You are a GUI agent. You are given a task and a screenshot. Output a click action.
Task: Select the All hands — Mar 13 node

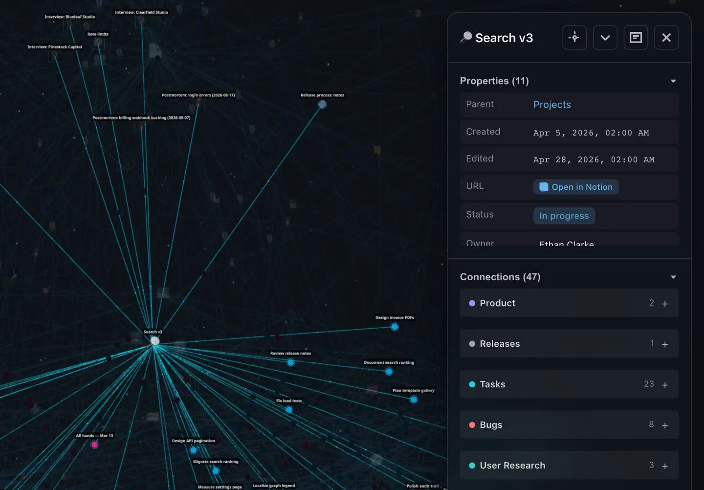click(94, 445)
